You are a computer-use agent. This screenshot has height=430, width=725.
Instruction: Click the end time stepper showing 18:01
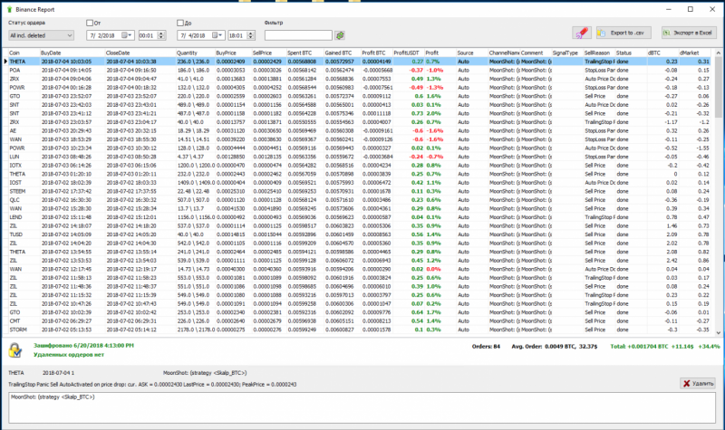click(x=241, y=35)
